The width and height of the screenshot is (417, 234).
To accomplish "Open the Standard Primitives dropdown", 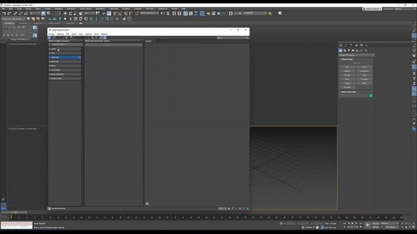I will 356,55.
